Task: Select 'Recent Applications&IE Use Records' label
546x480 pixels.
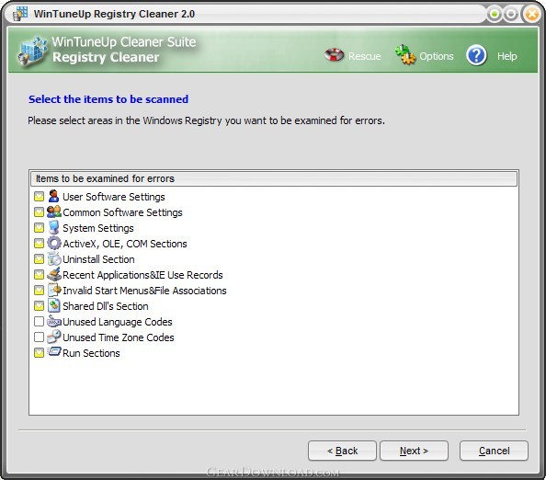Action: tap(142, 275)
